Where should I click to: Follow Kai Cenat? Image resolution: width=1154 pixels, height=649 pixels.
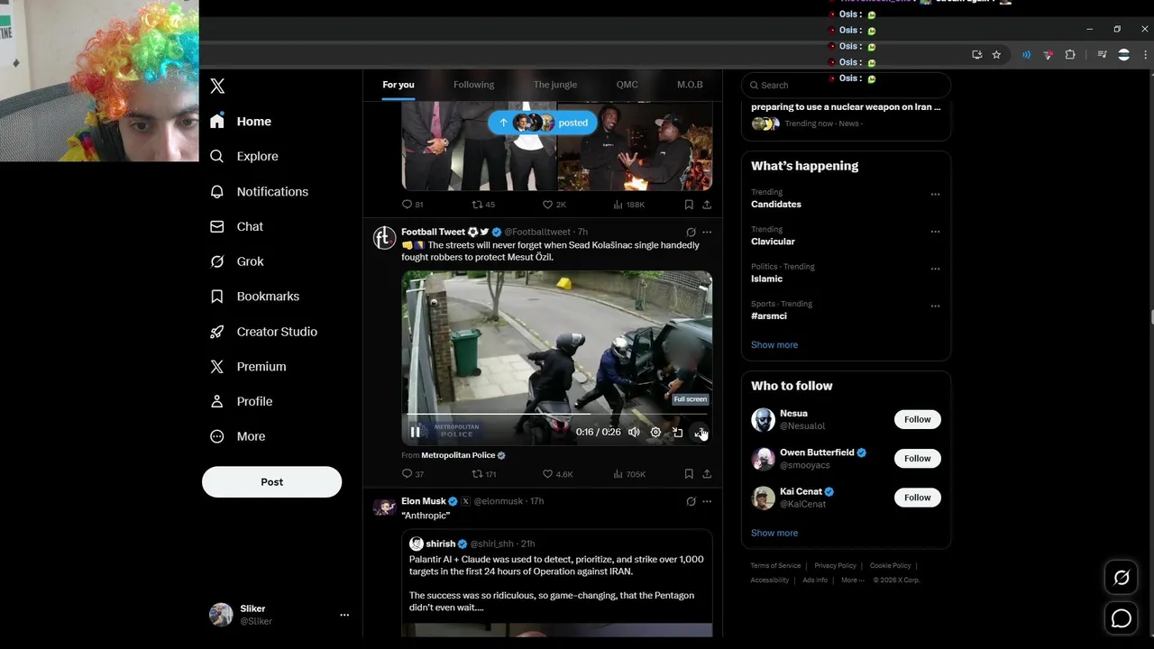click(917, 498)
